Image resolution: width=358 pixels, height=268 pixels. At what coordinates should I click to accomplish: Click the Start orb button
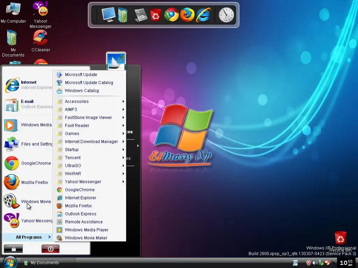click(10, 262)
